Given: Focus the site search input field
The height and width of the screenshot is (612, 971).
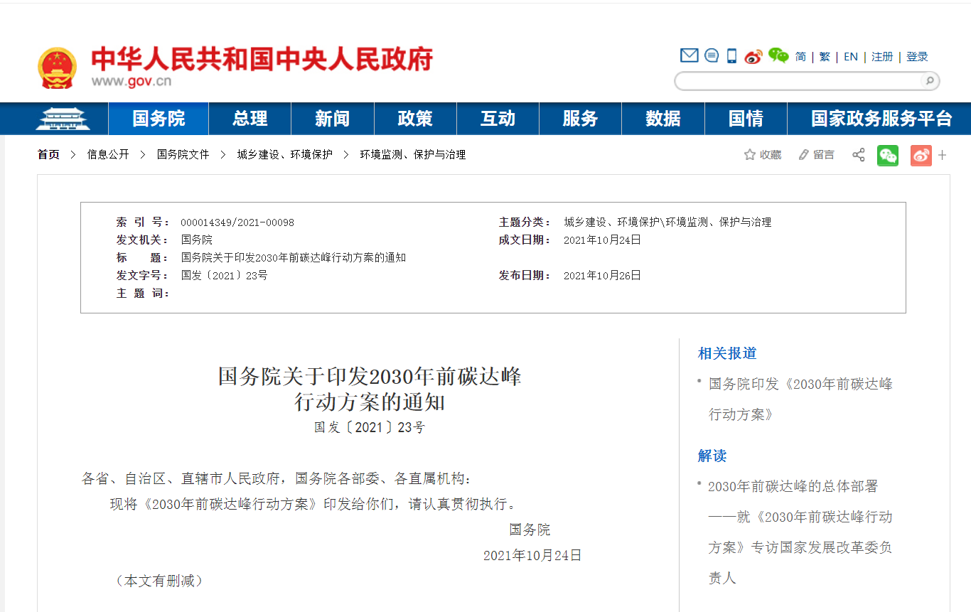Looking at the screenshot, I should (x=796, y=81).
